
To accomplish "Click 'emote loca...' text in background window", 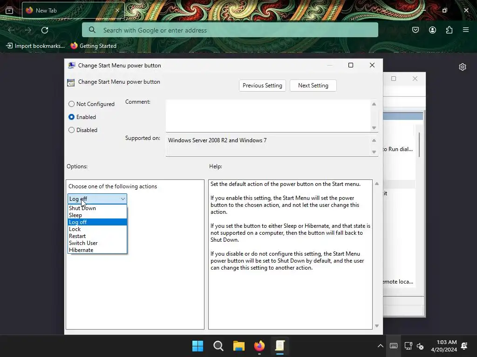I will [x=398, y=282].
